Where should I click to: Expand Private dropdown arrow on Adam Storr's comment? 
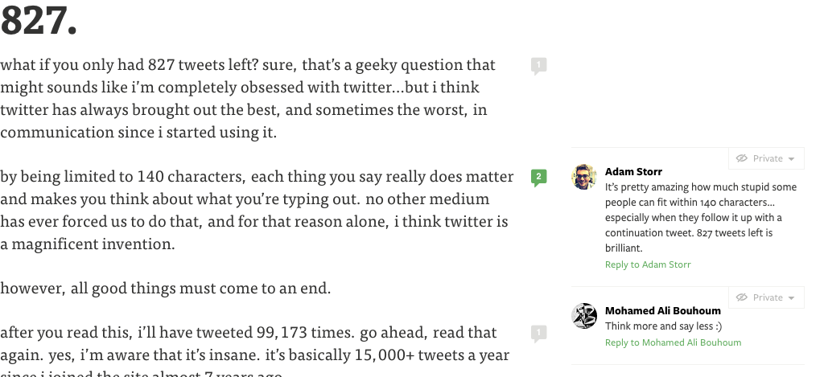click(x=791, y=159)
